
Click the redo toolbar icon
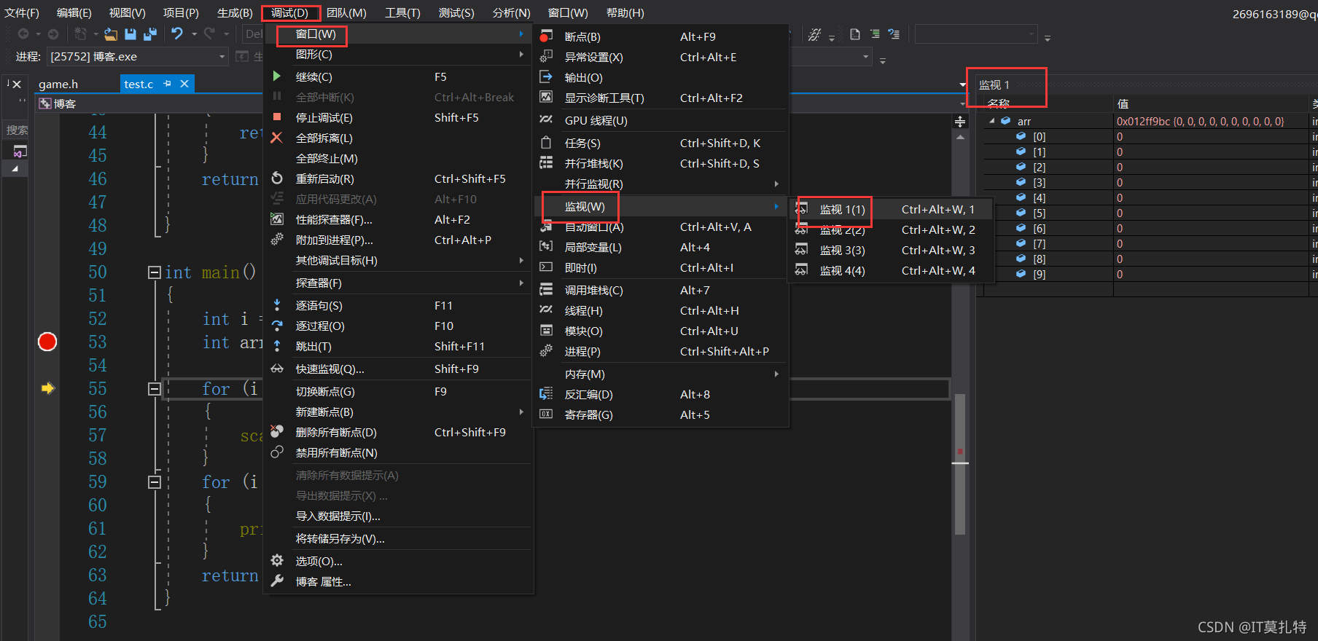coord(210,34)
